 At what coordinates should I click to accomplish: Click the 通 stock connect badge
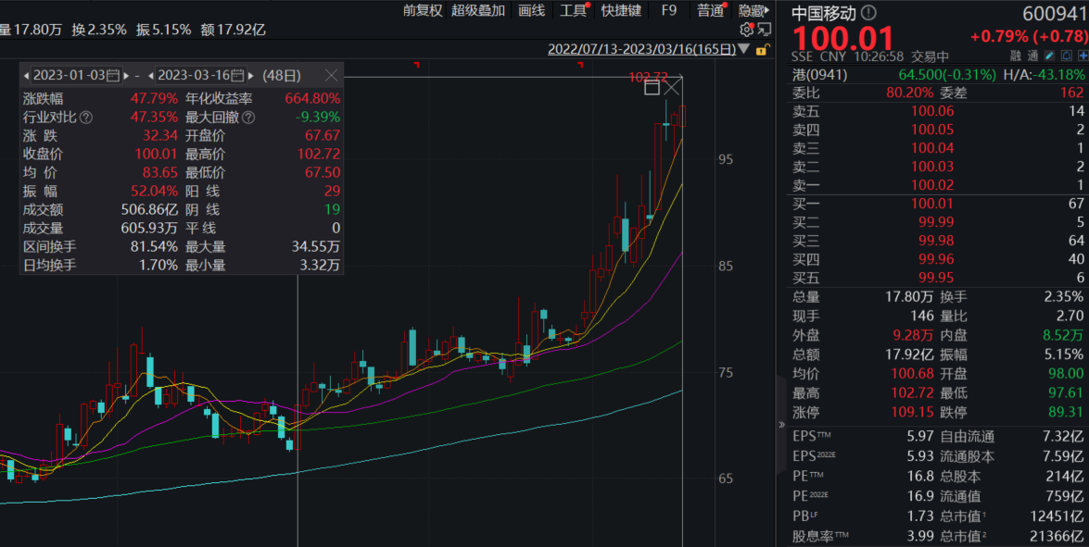1032,56
